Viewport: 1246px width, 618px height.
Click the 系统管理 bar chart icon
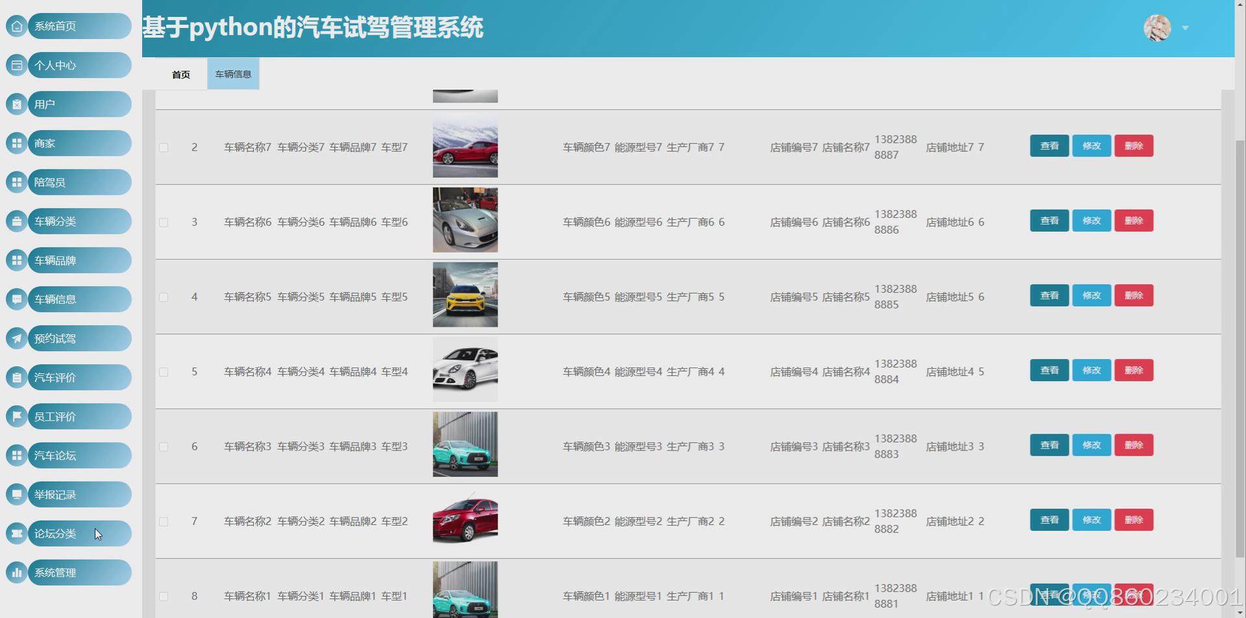[x=17, y=573]
